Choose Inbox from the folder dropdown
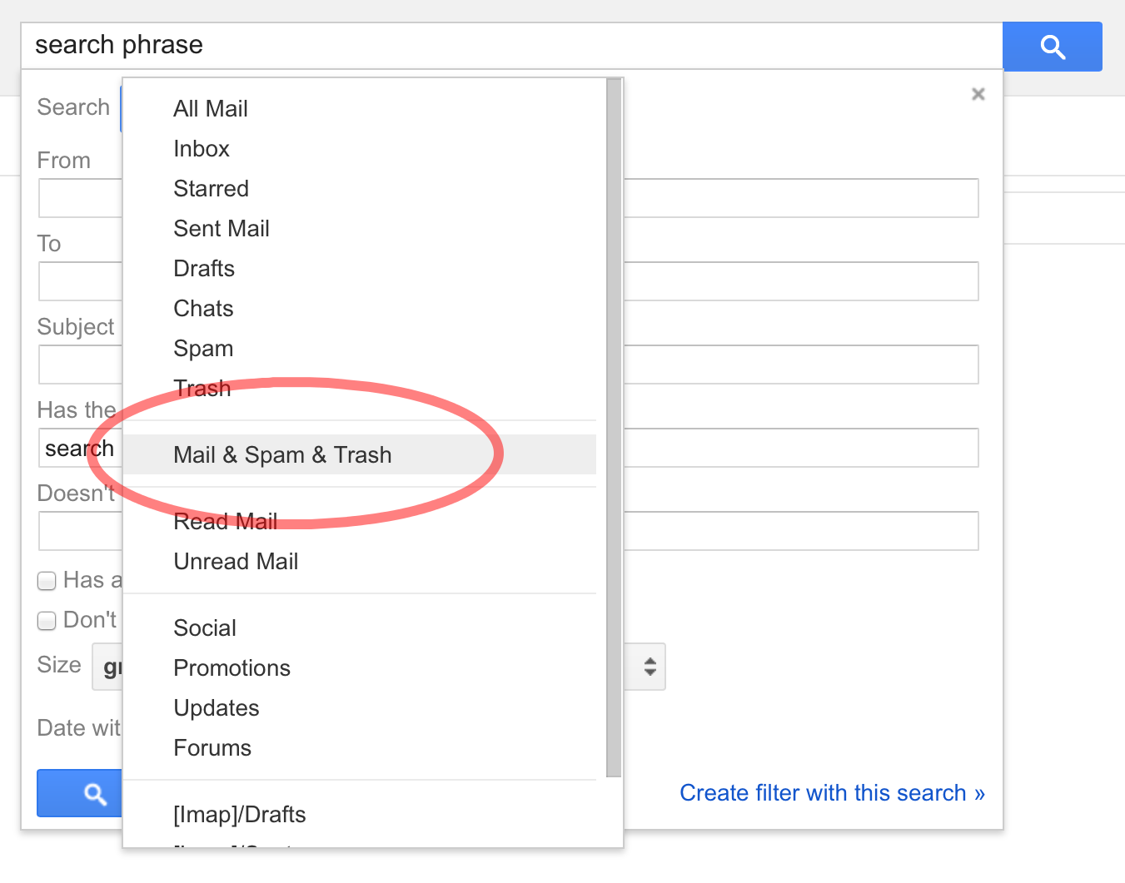This screenshot has height=883, width=1125. 202,148
